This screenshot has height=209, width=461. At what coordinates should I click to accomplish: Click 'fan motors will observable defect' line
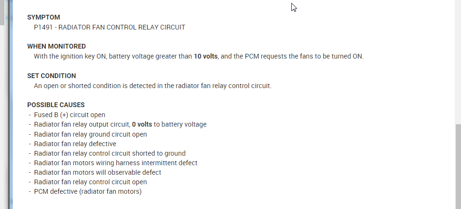point(97,172)
